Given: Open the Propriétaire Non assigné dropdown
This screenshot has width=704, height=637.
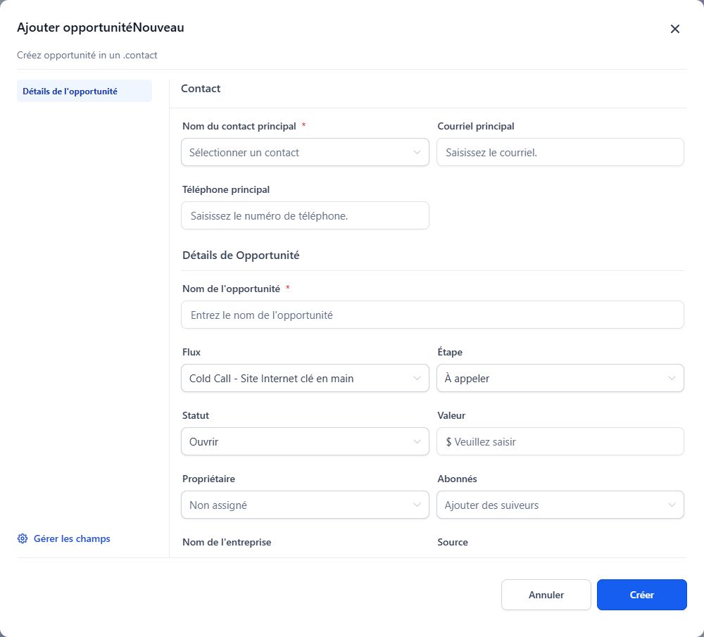Looking at the screenshot, I should coord(305,505).
